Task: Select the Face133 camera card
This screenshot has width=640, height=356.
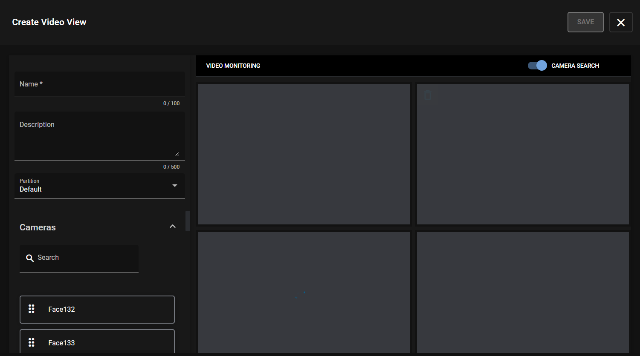Action: 97,342
